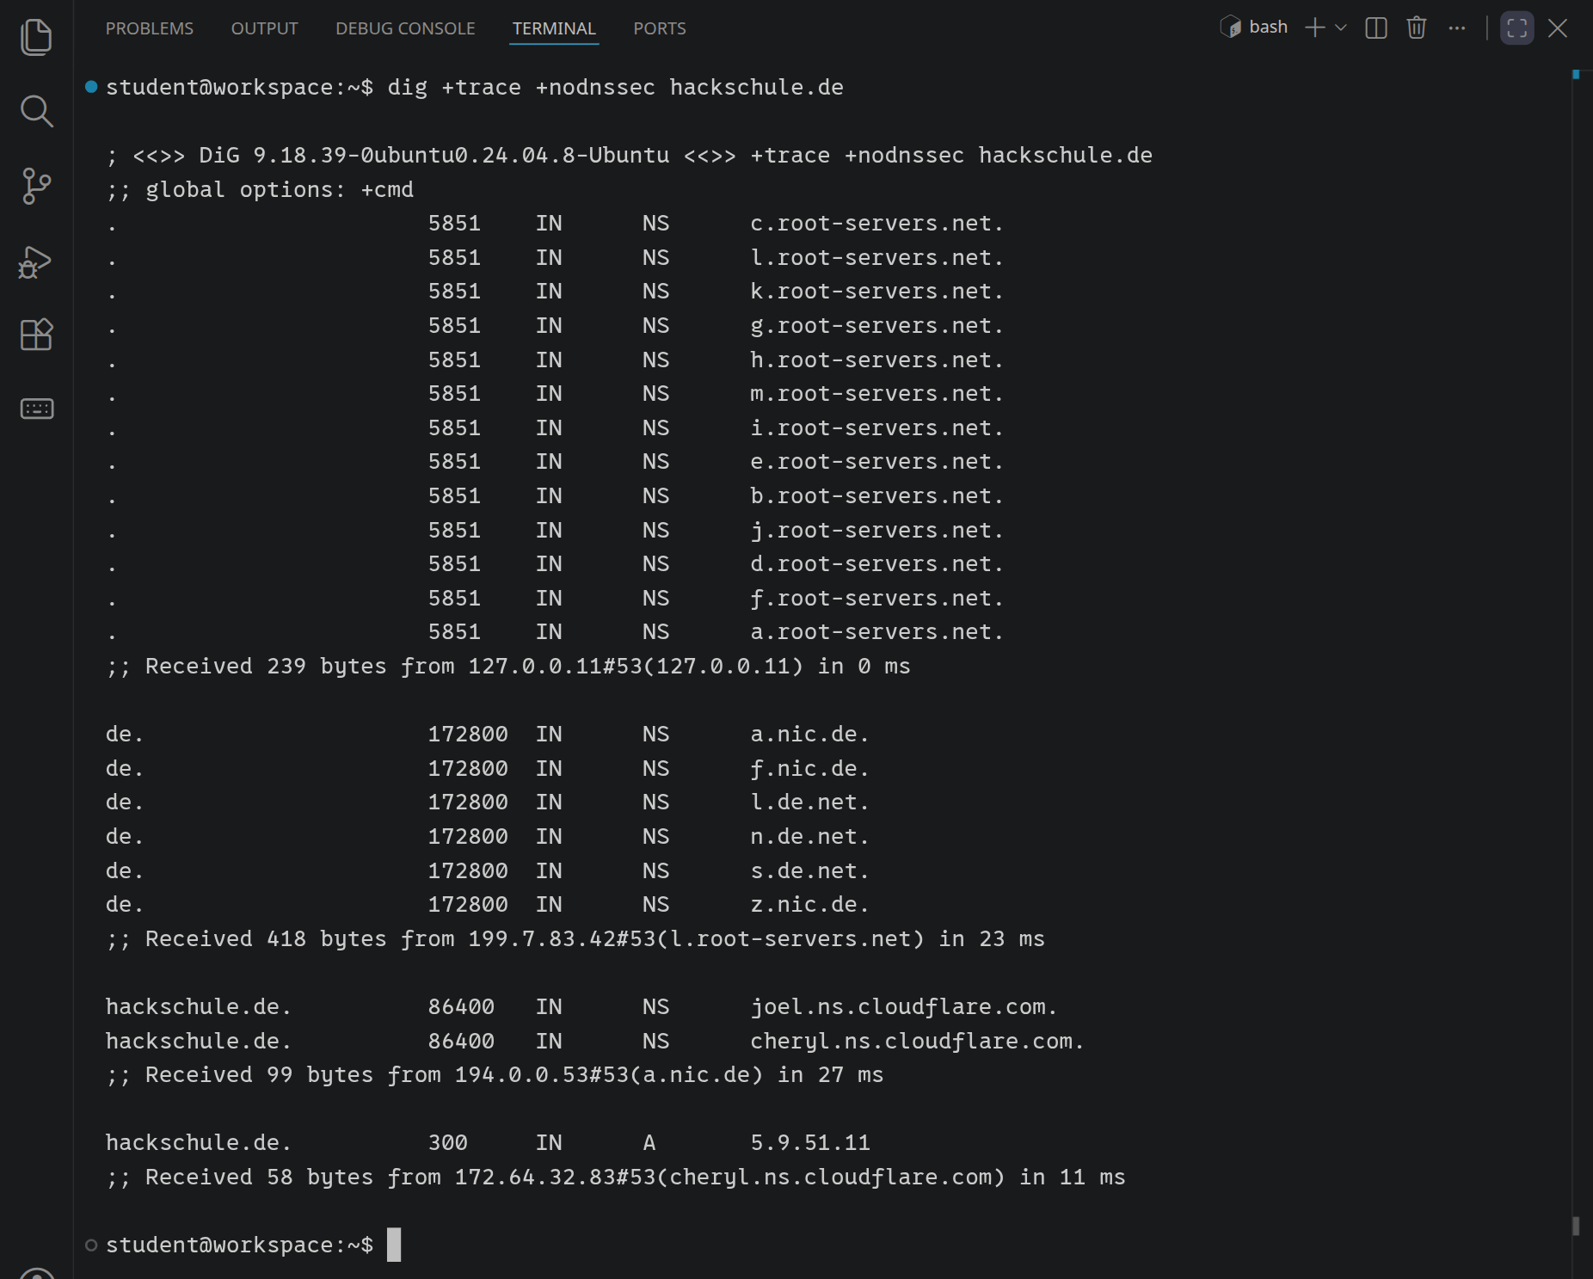Open Run and Debug view

(36, 261)
